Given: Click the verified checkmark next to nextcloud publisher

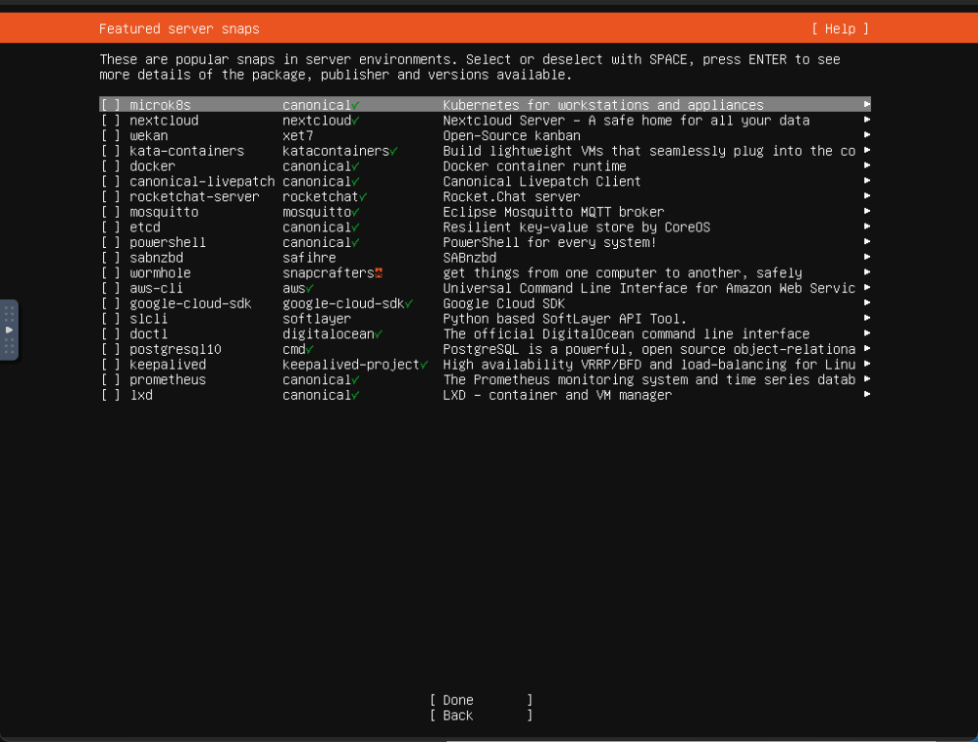Looking at the screenshot, I should click(356, 121).
